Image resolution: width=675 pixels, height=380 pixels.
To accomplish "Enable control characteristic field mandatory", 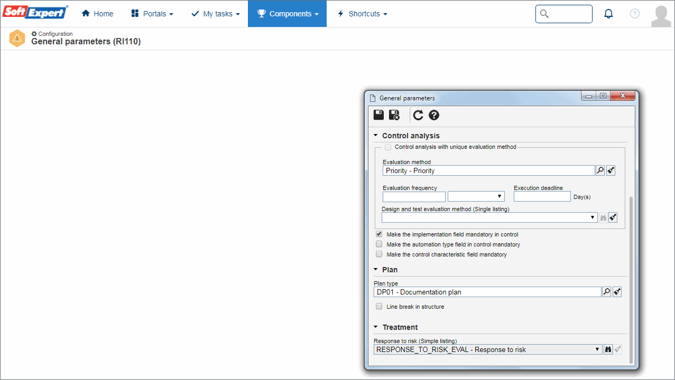I will coord(379,254).
